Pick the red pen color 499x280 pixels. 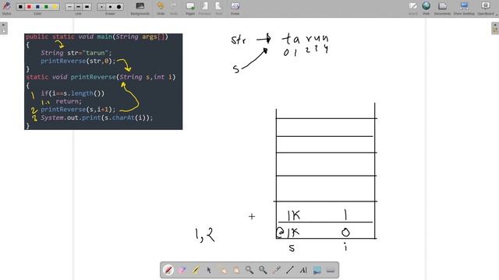click(x=29, y=7)
